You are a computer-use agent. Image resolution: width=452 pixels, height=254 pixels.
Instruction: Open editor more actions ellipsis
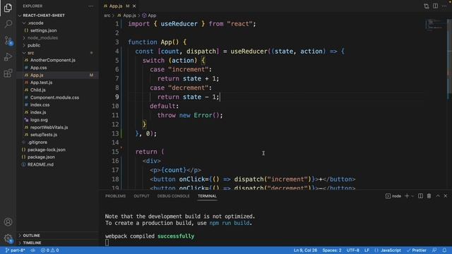pyautogui.click(x=444, y=6)
